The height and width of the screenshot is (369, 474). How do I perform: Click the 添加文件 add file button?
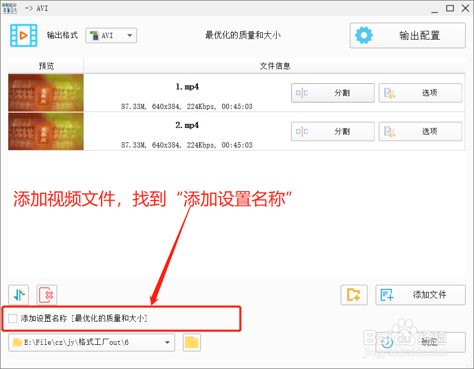point(420,295)
